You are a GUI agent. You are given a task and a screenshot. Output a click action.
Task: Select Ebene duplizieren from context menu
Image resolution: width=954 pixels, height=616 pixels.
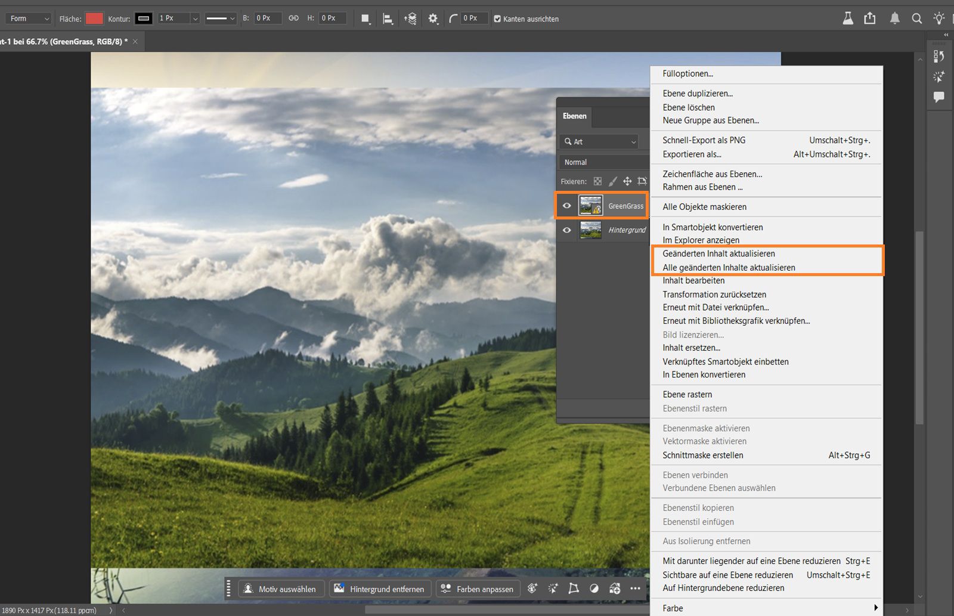click(698, 94)
